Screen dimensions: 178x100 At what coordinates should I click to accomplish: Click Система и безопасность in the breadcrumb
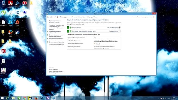(x=78, y=17)
